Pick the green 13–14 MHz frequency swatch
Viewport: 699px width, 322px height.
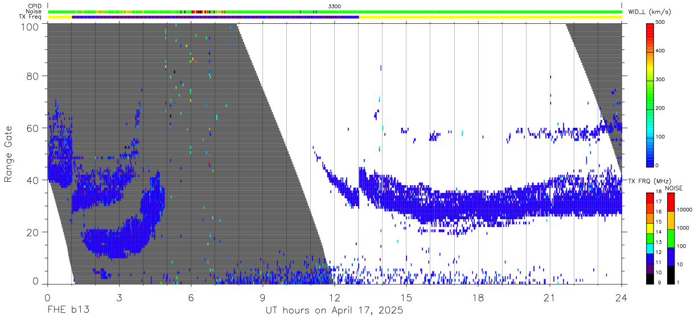pos(649,239)
